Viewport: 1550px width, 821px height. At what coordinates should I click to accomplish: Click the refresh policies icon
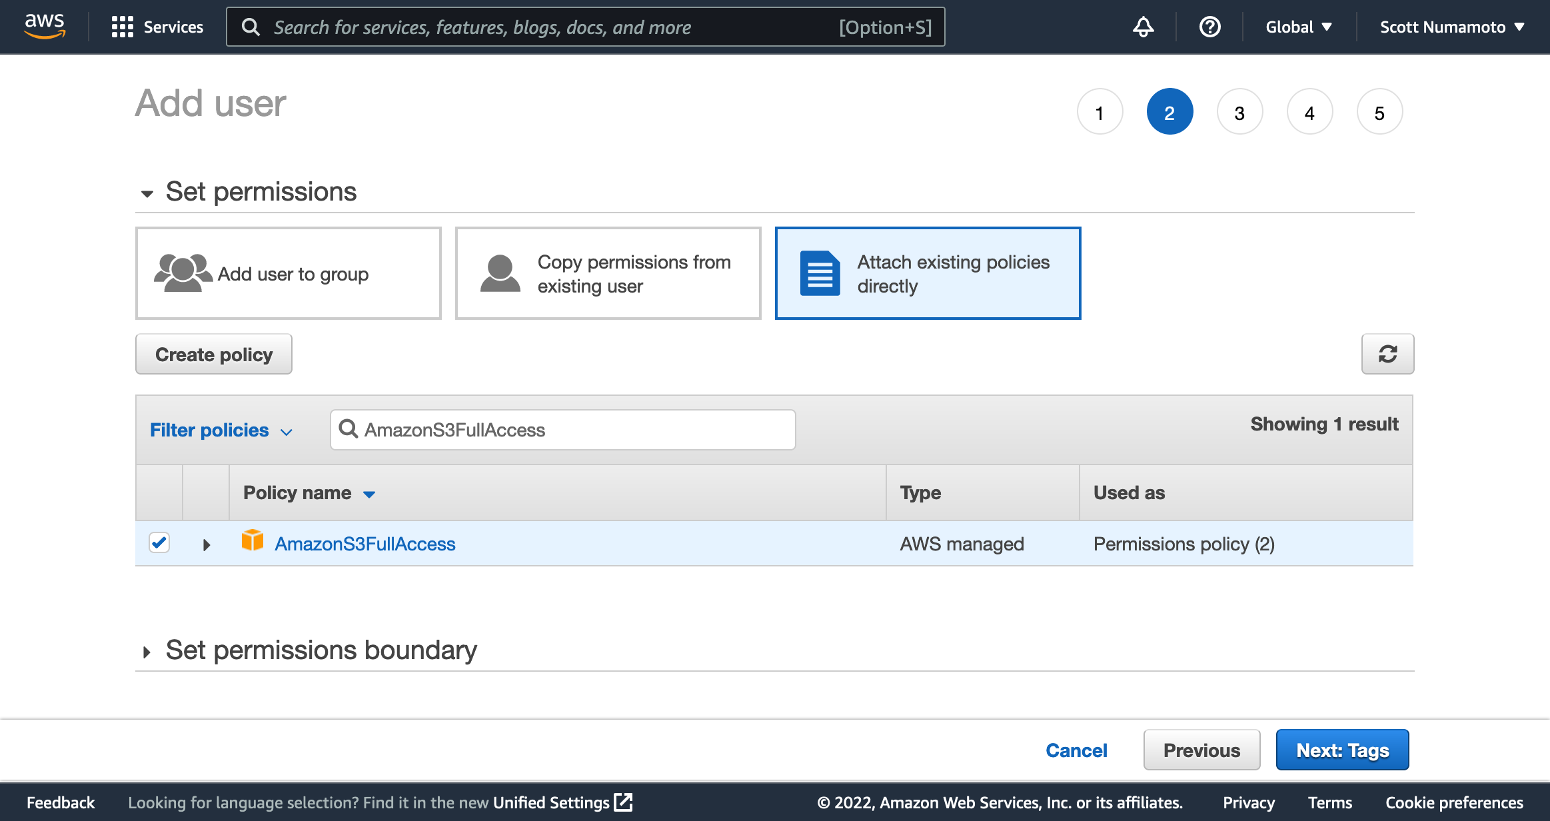1388,354
